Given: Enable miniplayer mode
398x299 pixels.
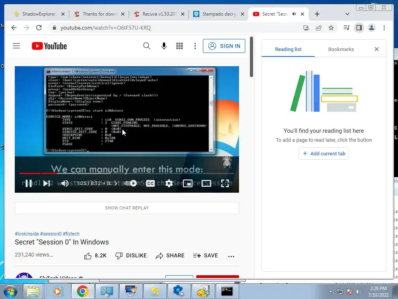Looking at the screenshot, I should point(188,183).
